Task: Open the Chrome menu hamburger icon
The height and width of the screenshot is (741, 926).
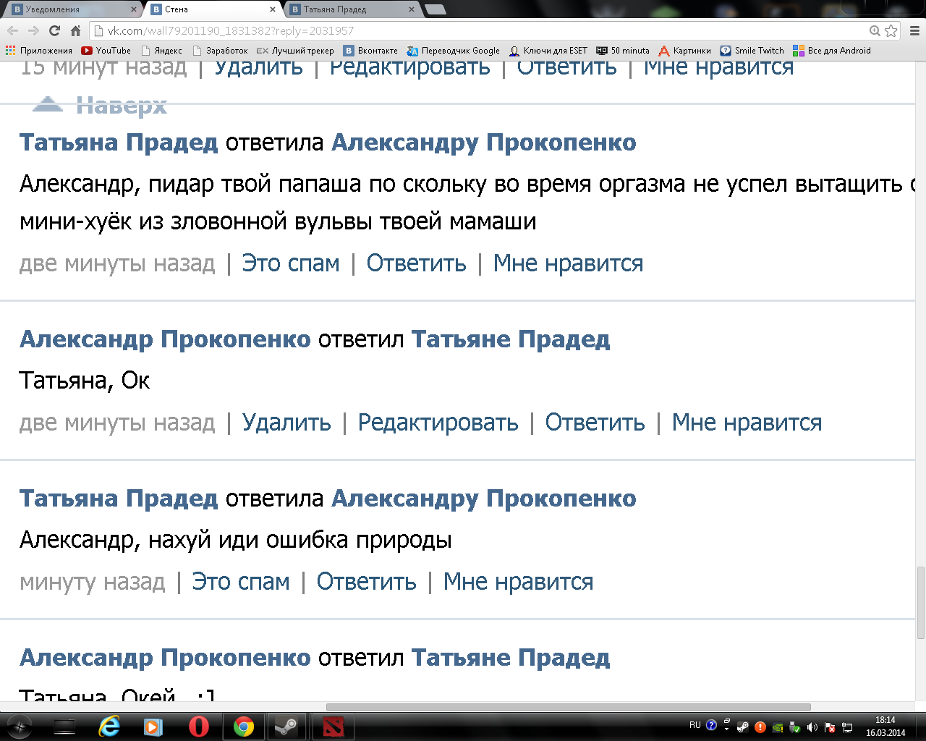Action: tap(914, 30)
